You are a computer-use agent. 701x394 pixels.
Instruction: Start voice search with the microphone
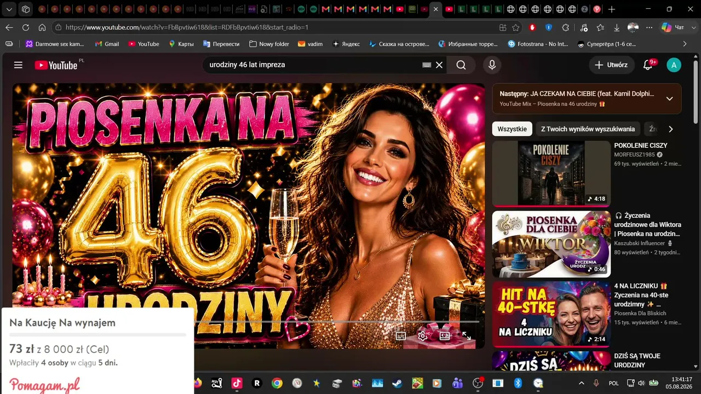click(x=492, y=65)
